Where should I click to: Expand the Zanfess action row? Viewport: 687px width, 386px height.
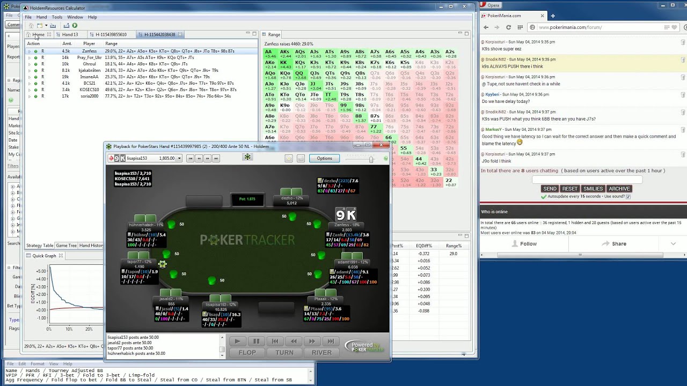point(30,51)
